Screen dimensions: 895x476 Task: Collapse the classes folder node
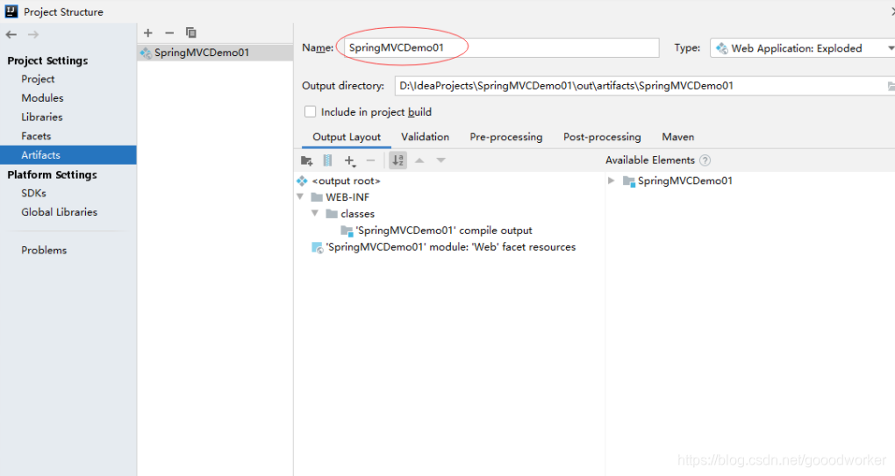(x=315, y=213)
